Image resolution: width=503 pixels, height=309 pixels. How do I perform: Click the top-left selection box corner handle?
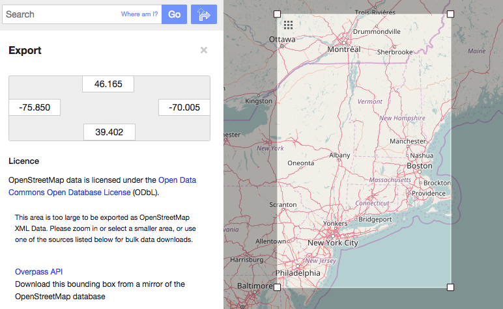pos(277,14)
